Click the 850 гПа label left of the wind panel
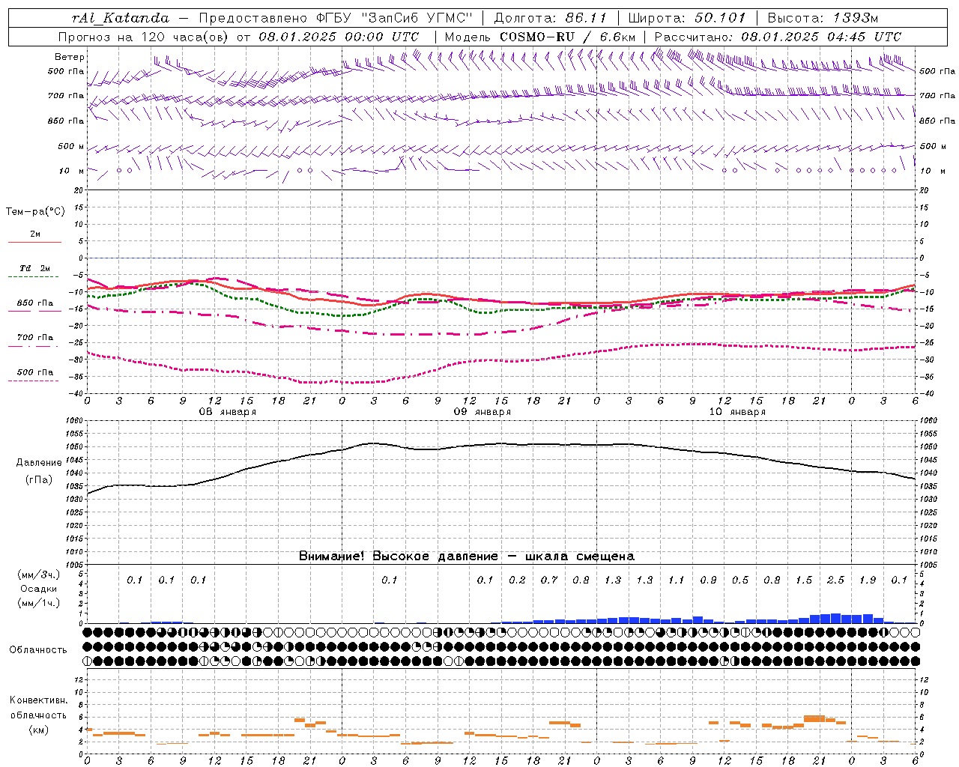The height and width of the screenshot is (767, 959). coord(66,121)
